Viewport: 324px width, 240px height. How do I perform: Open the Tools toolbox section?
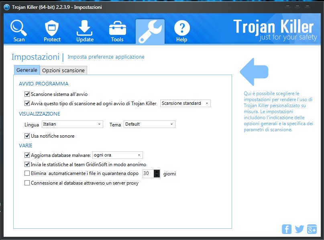(117, 31)
